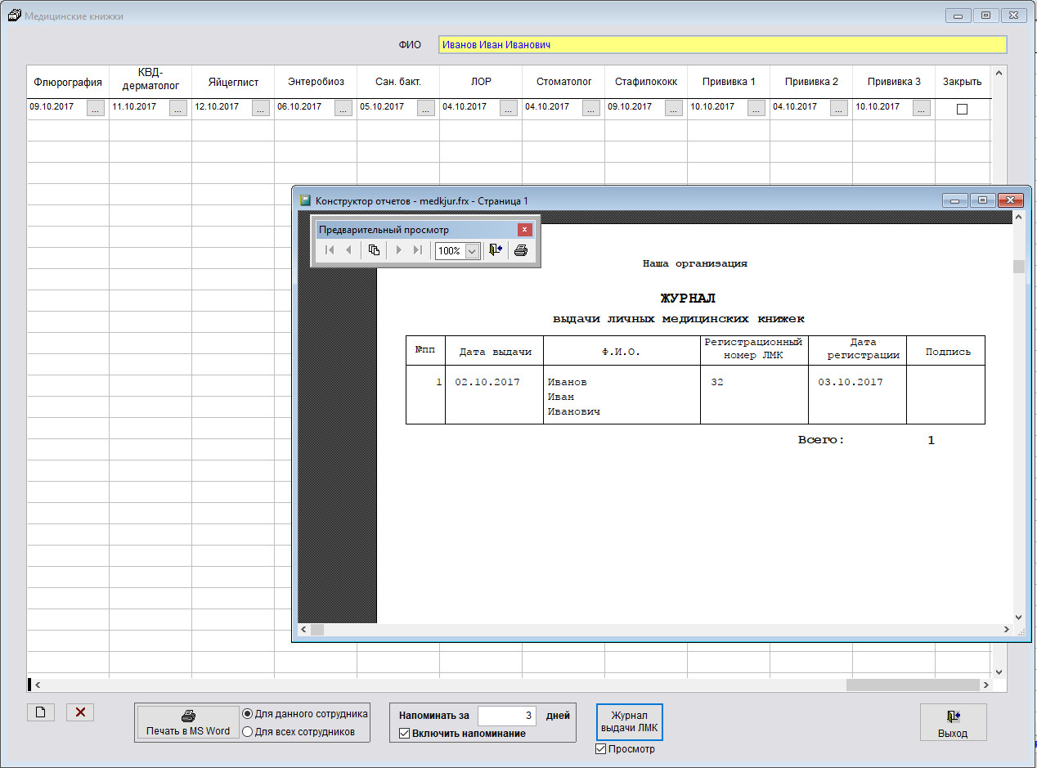Open the 100% zoom dropdown
The image size is (1037, 768).
[x=472, y=251]
